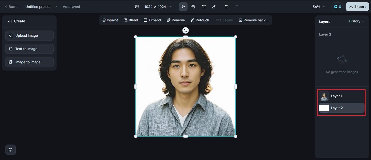The height and width of the screenshot is (160, 371).
Task: Select the Text tool
Action: point(204,7)
